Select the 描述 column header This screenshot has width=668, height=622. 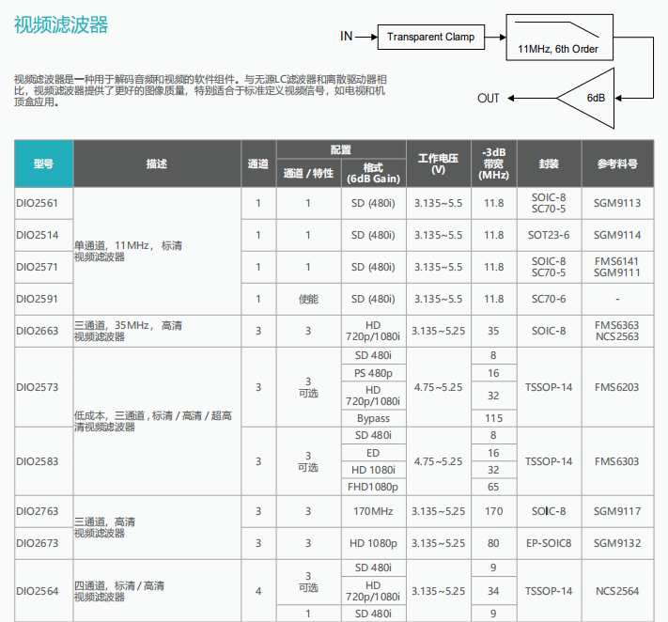pos(157,163)
